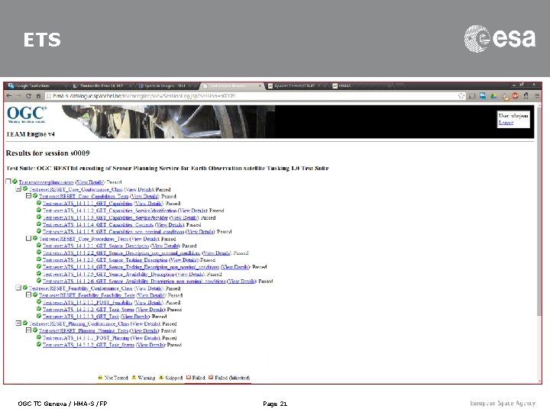The image size is (550, 412).
Task: Switch to the Google Translate tab
Action: point(35,85)
